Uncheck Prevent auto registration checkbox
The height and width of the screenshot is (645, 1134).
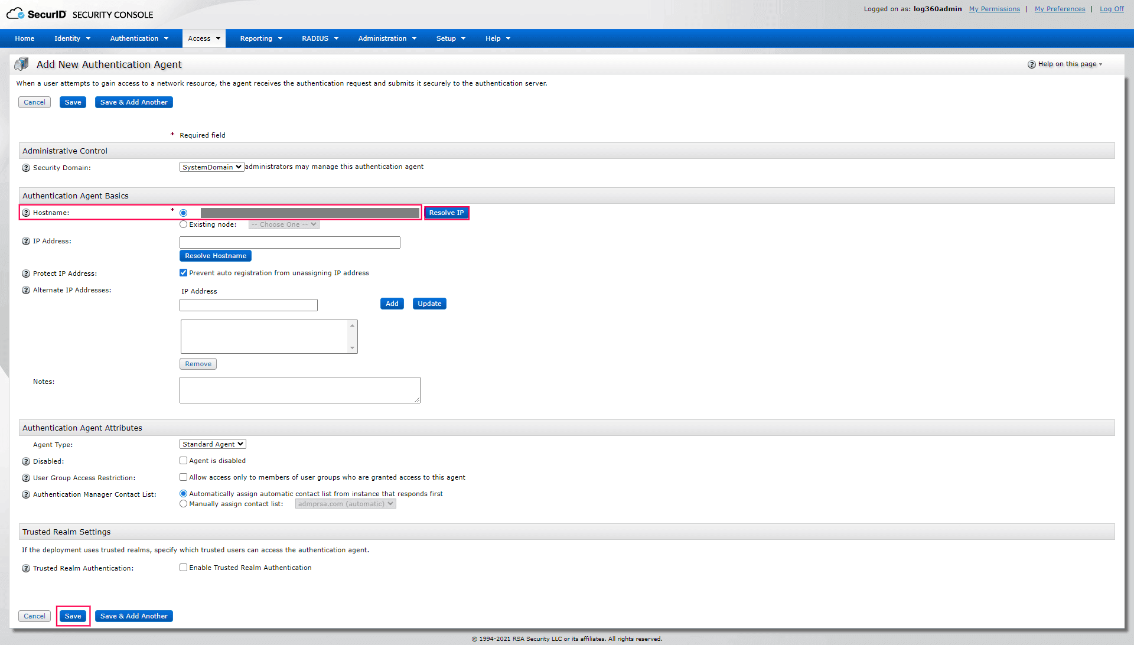point(183,273)
